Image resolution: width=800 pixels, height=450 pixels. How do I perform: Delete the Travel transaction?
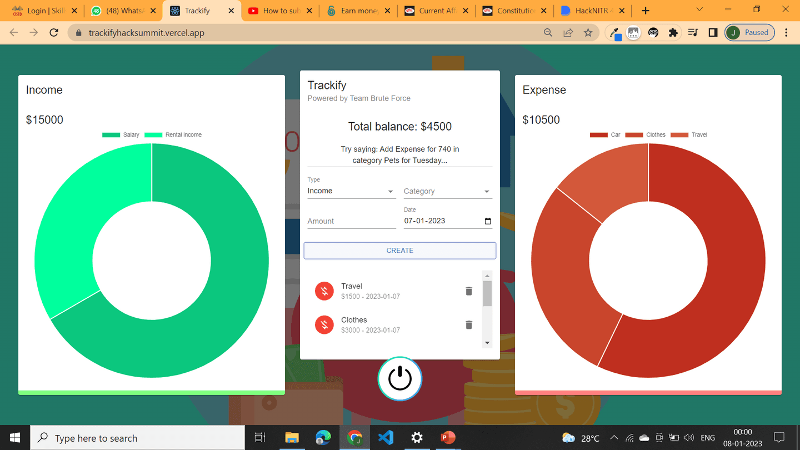point(468,291)
